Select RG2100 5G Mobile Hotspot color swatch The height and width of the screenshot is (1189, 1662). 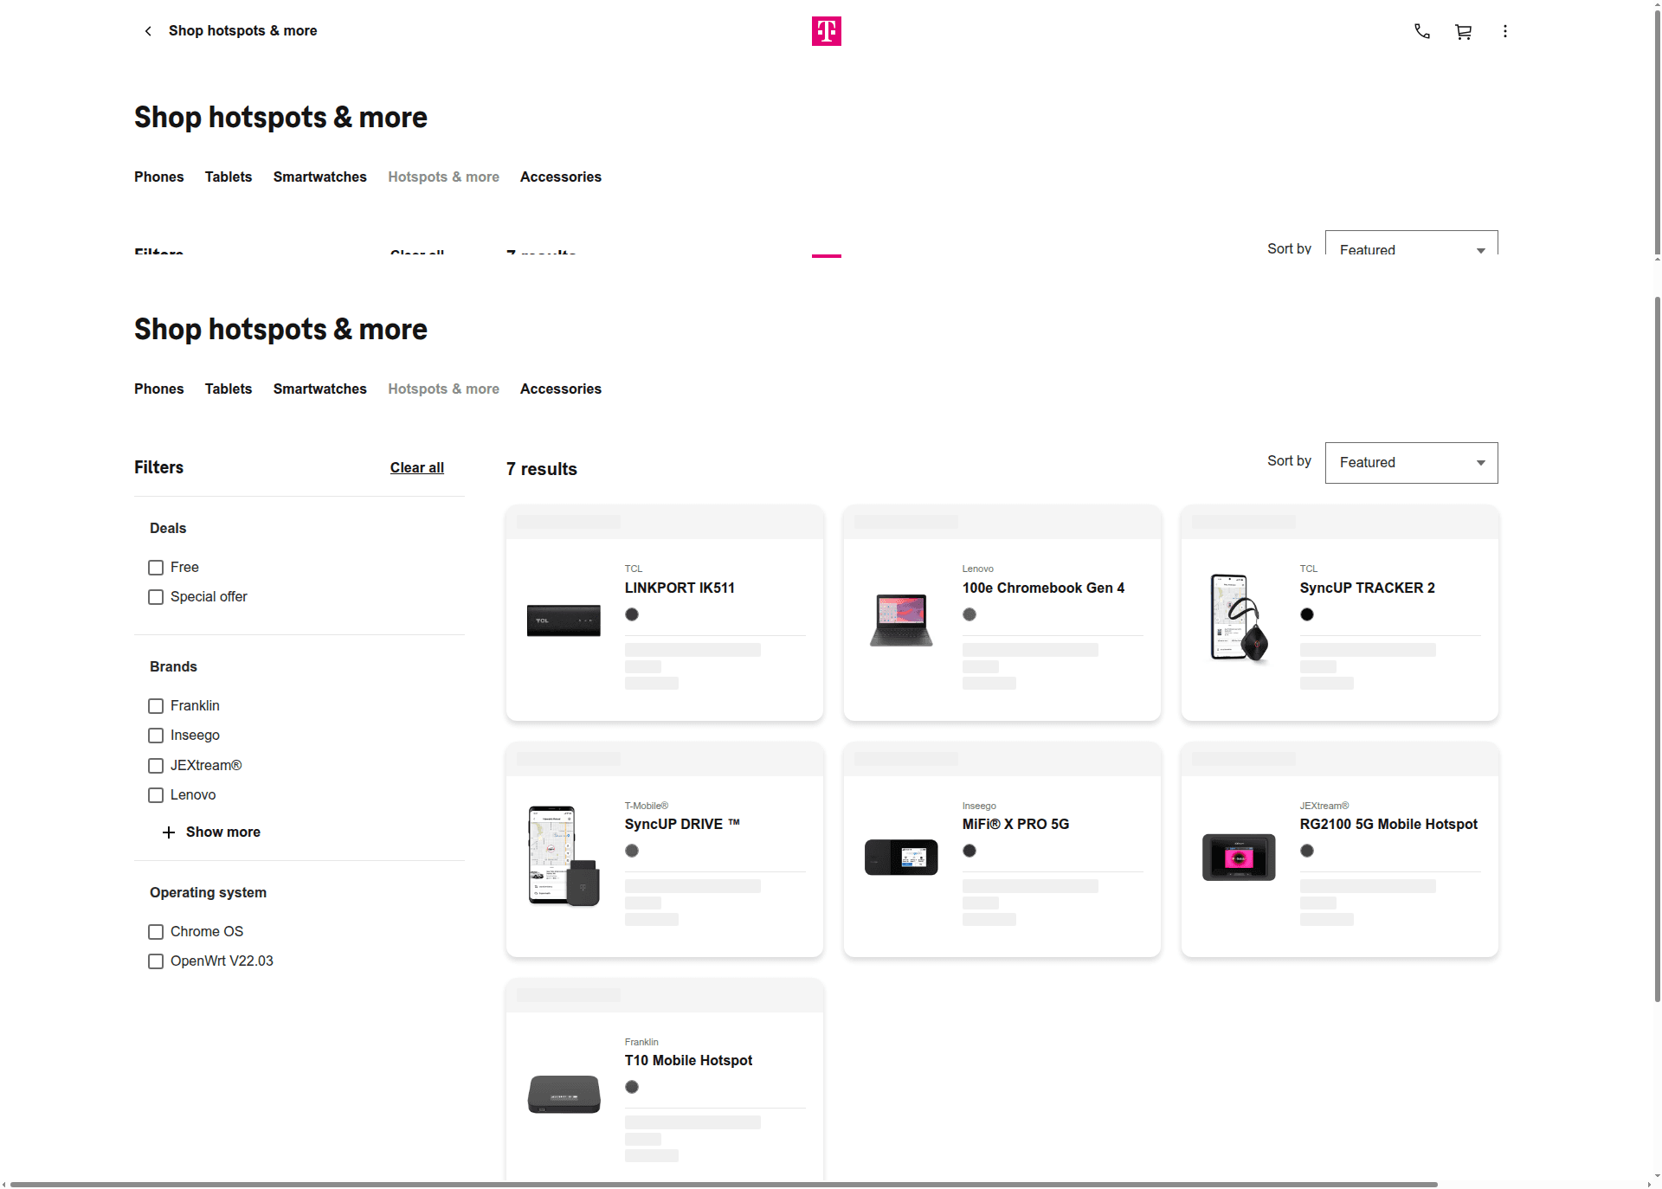click(x=1307, y=851)
